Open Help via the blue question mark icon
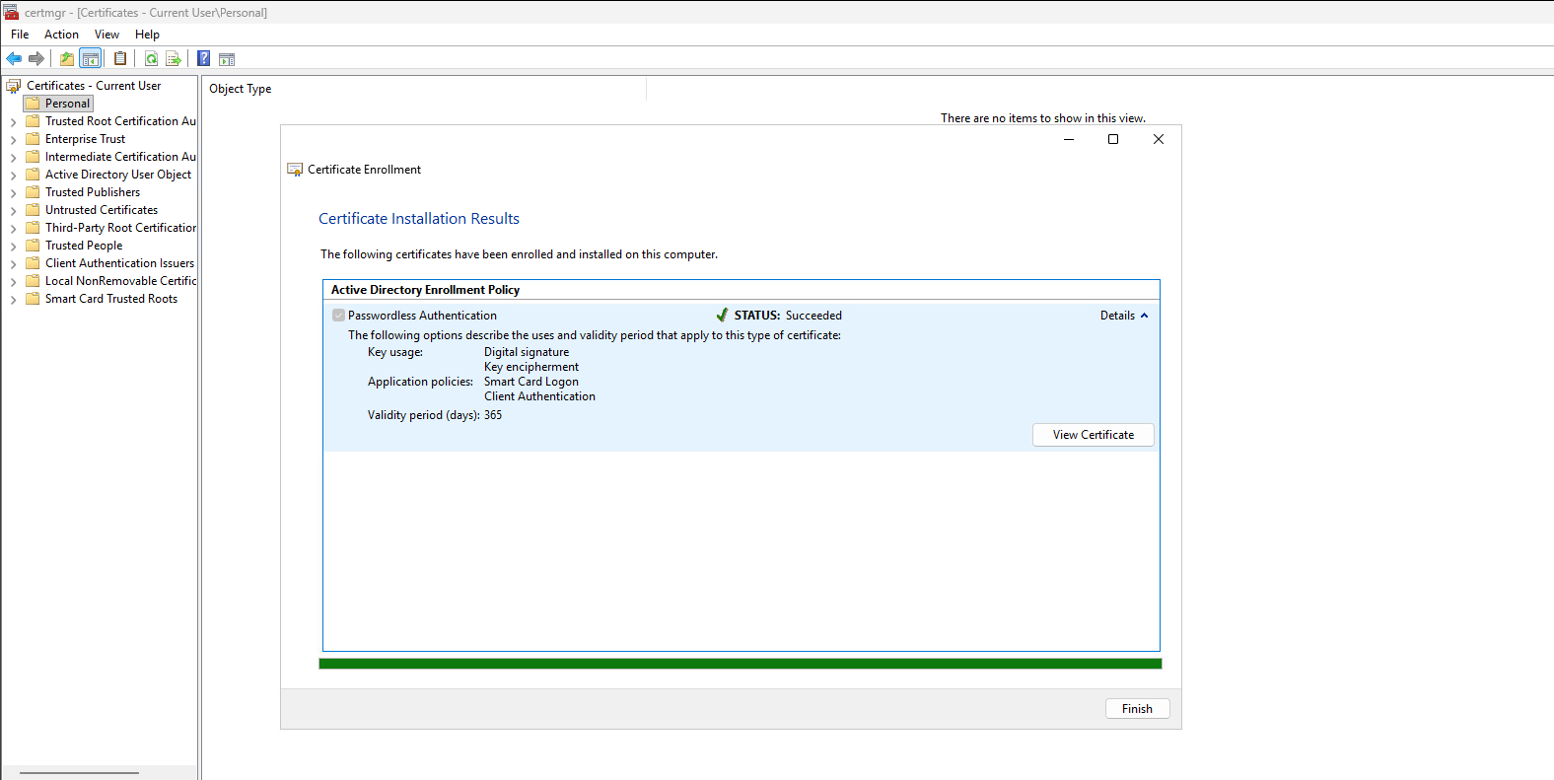The height and width of the screenshot is (780, 1554). point(203,59)
